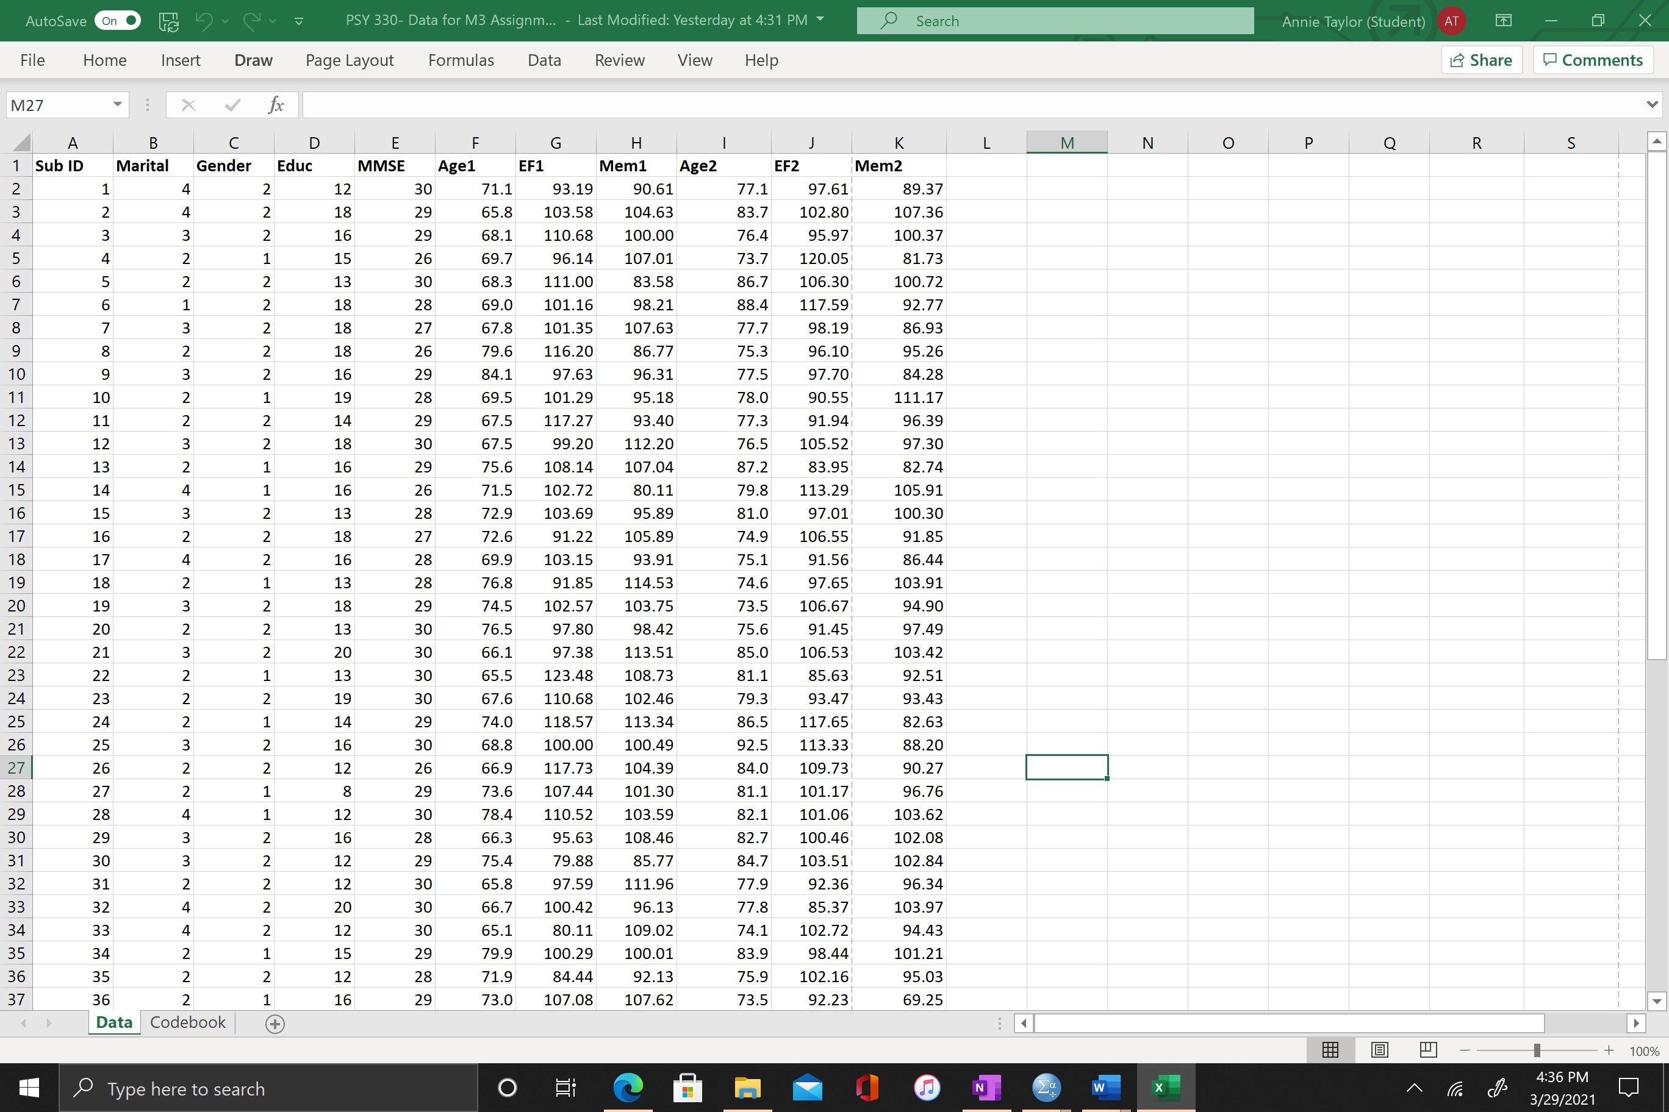Open ribbon display options icon at top right
Viewport: 1669px width, 1112px height.
(x=1503, y=21)
